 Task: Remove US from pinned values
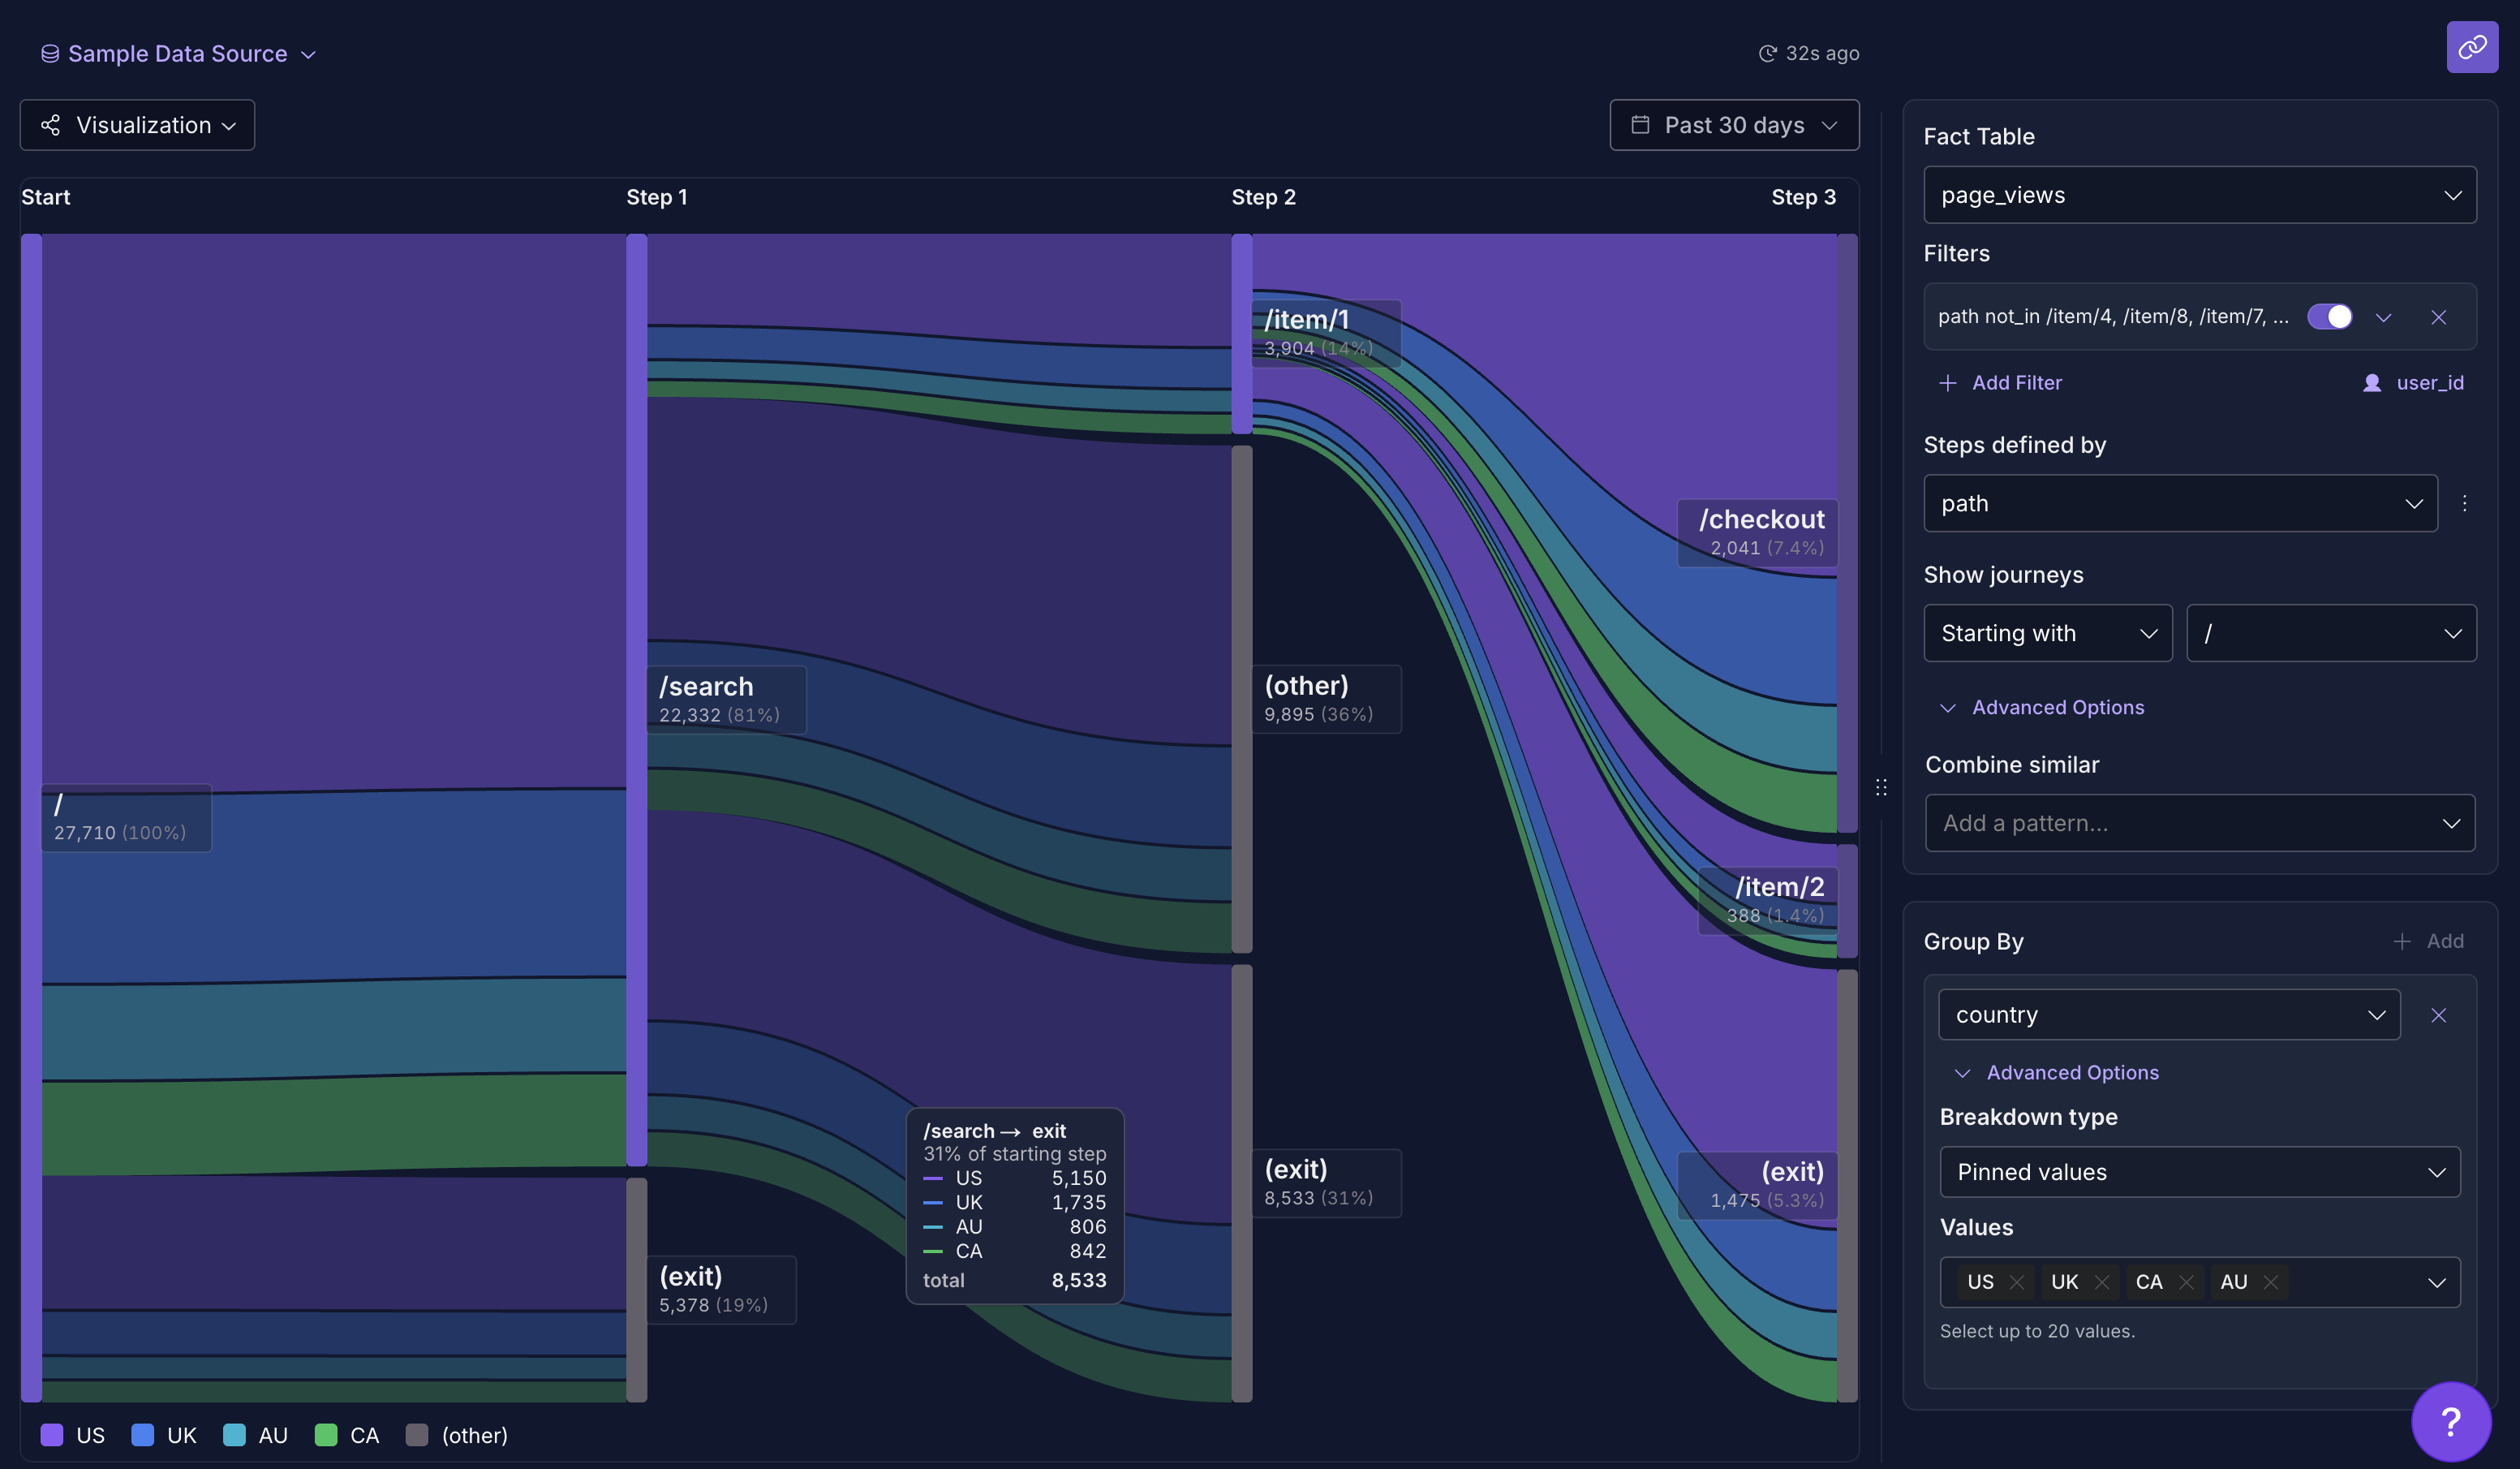(x=2016, y=1282)
